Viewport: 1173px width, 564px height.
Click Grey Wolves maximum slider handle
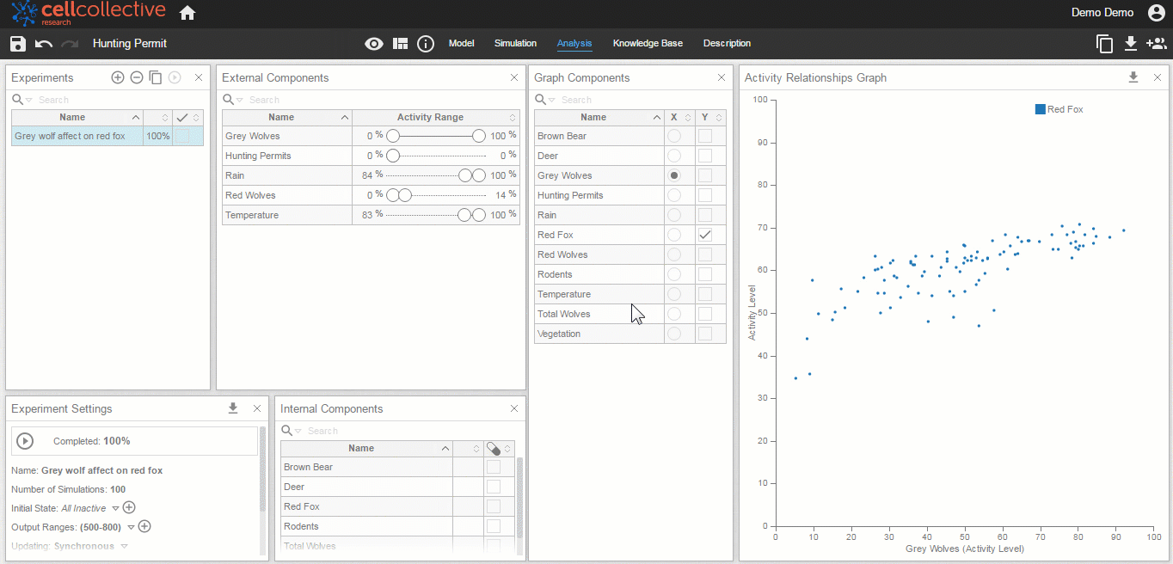tap(479, 136)
